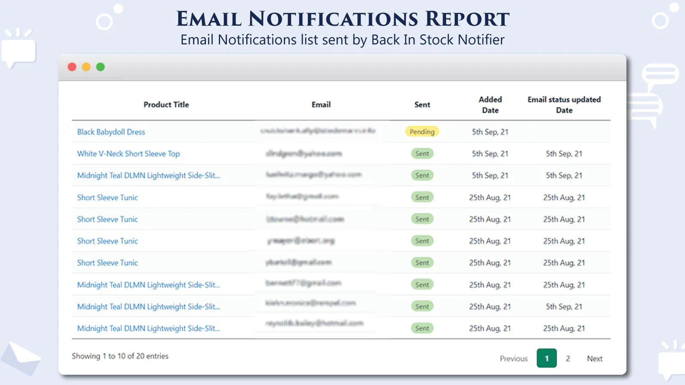Sort the table by Product Title column
The image size is (685, 385).
[166, 104]
